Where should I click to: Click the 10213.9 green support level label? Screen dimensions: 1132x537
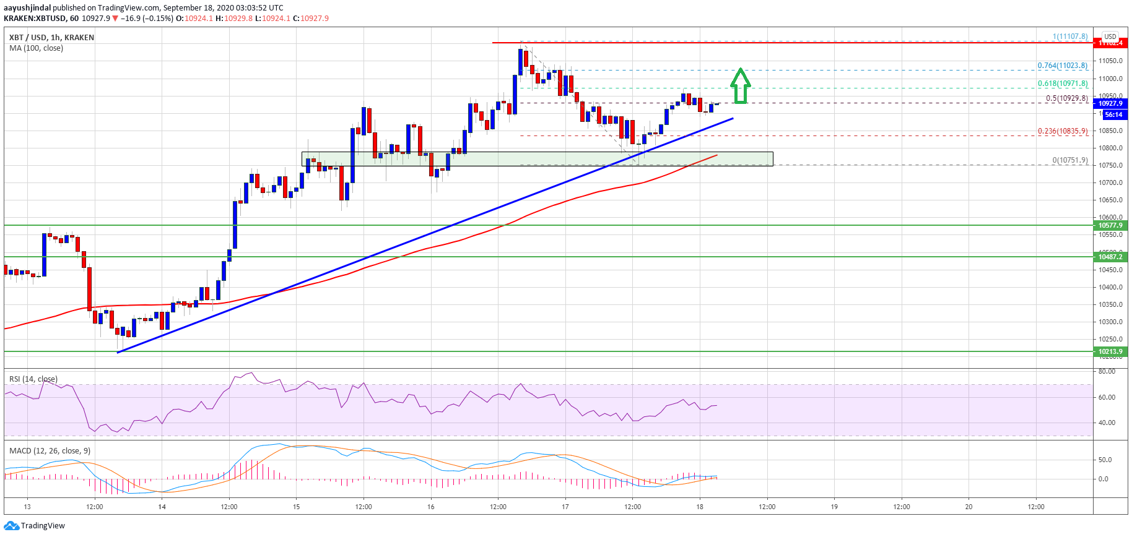(x=1110, y=351)
